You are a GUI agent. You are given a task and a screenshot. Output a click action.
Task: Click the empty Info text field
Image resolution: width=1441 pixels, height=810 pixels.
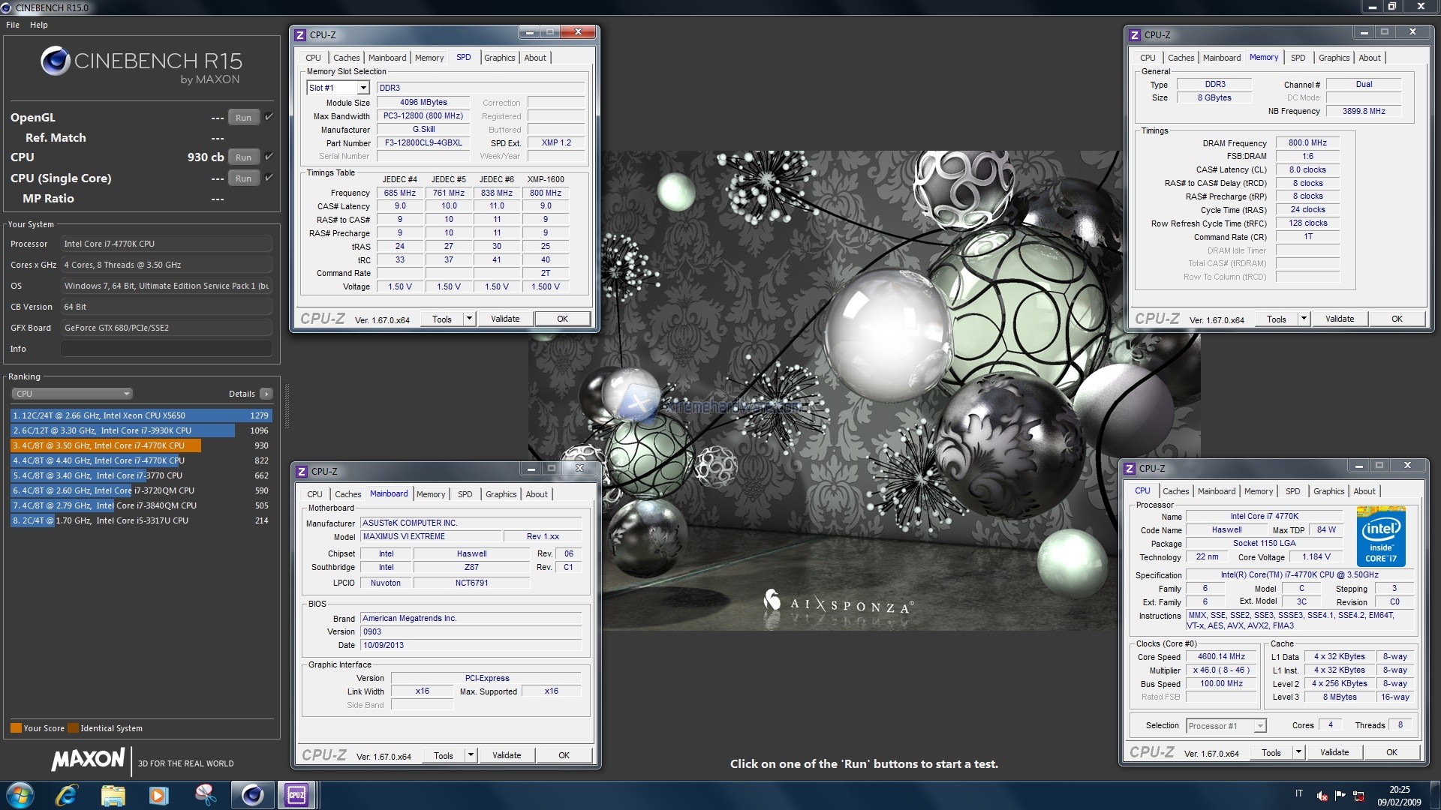[x=166, y=349]
